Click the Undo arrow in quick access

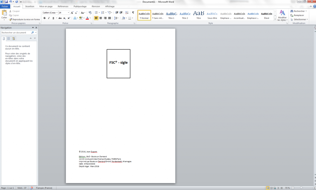(10, 2)
